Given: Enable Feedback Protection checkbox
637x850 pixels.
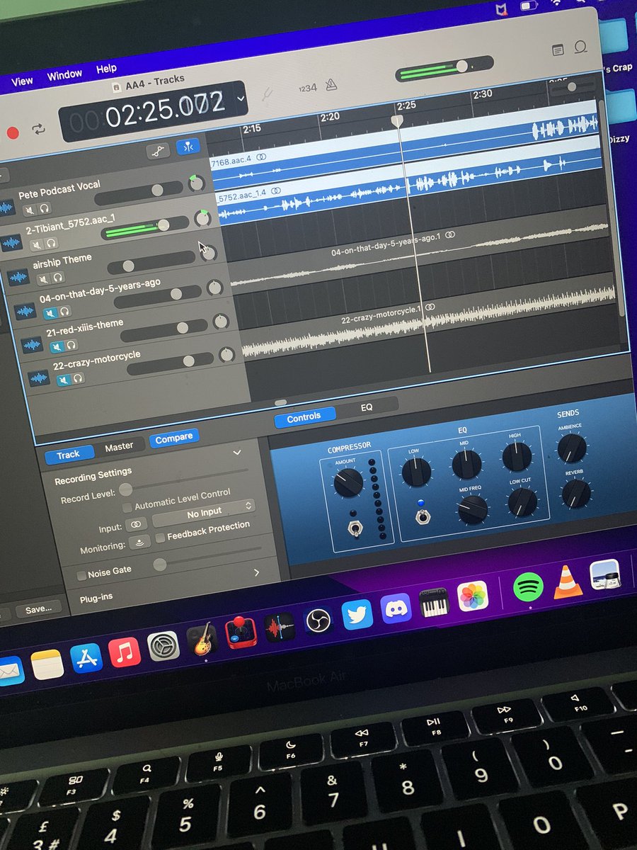Looking at the screenshot, I should click(161, 537).
